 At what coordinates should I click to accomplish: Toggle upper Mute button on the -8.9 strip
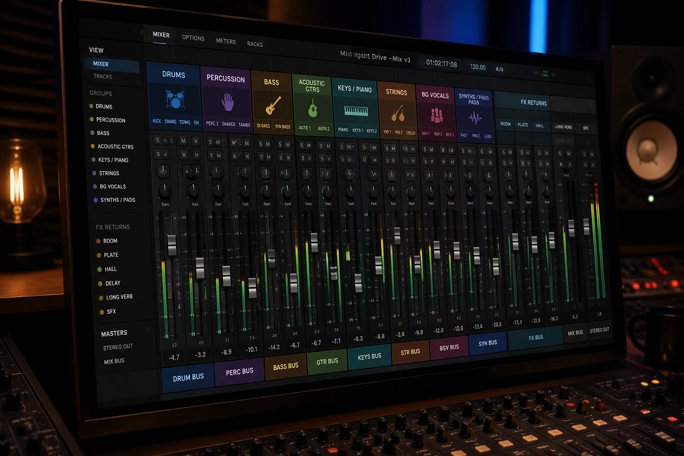(x=218, y=142)
